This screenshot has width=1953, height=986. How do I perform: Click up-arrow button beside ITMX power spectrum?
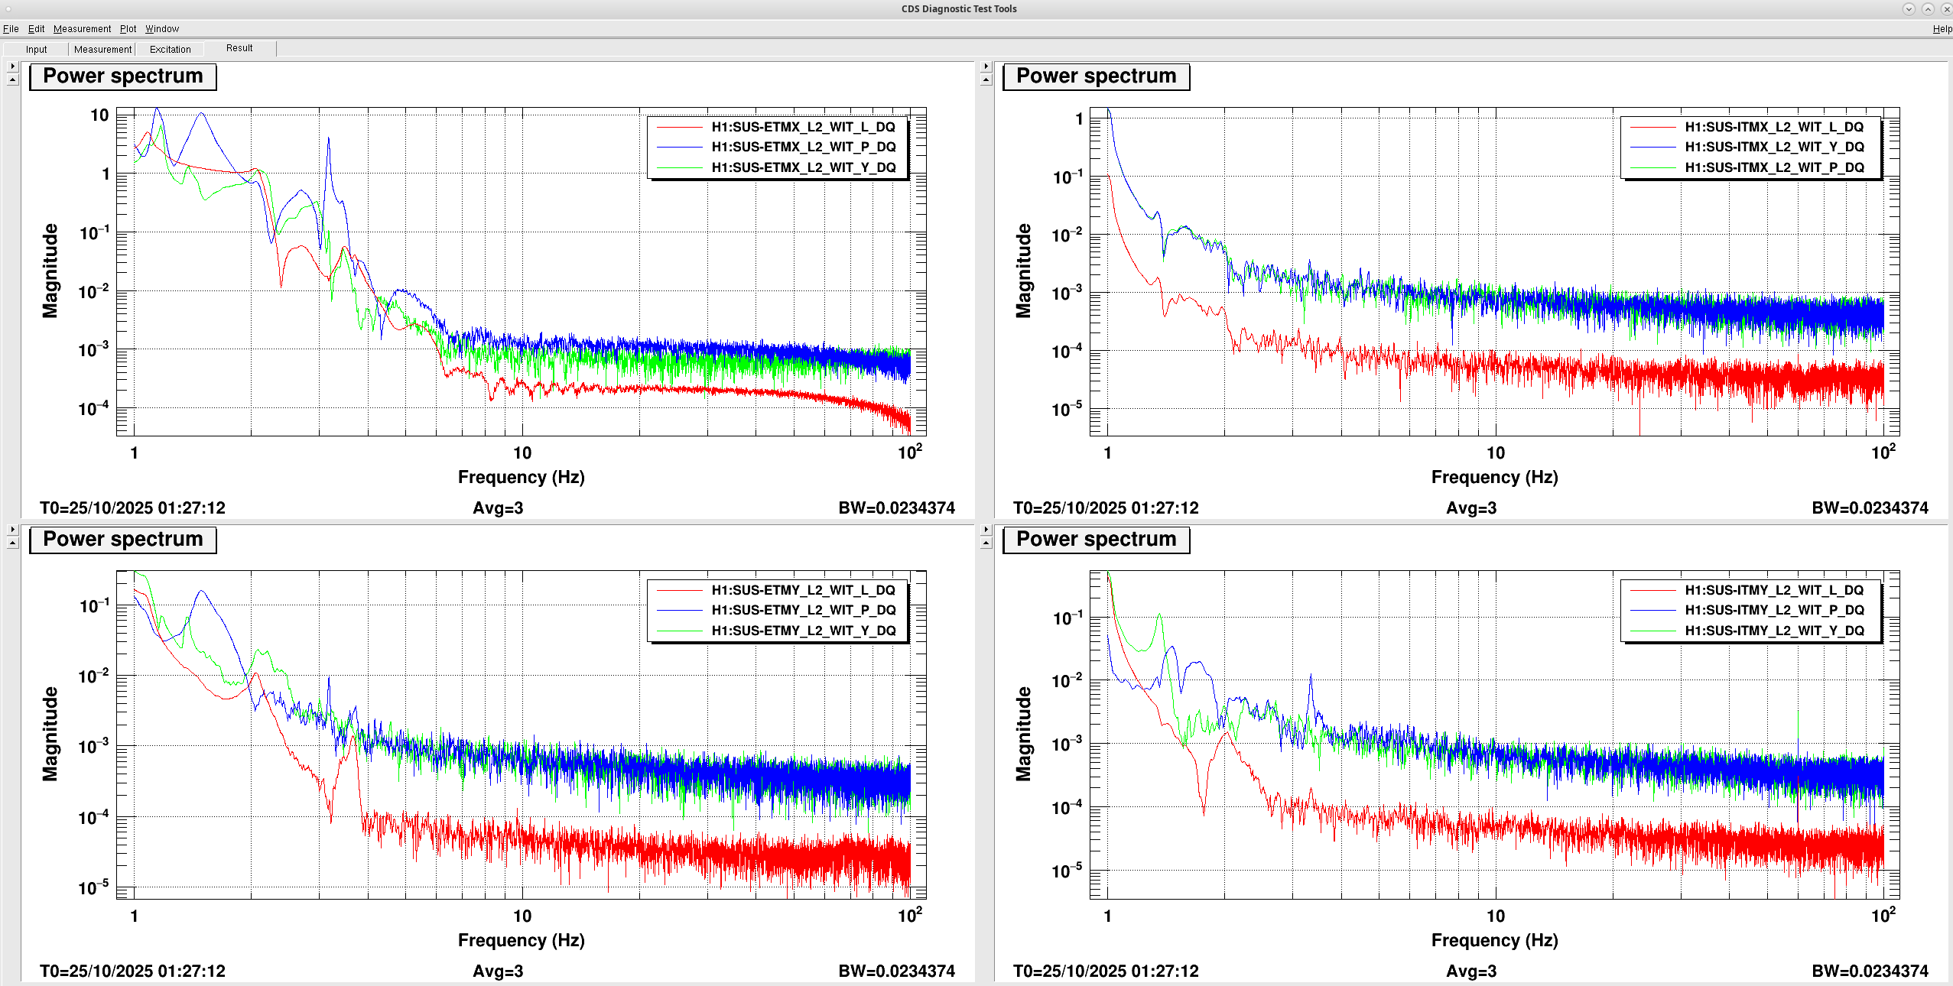[986, 79]
